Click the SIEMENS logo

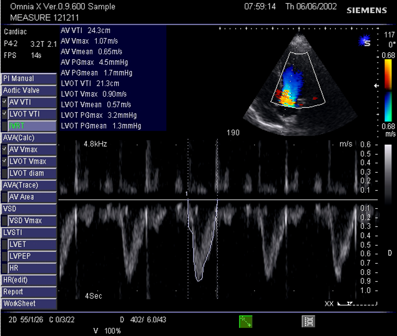[x=366, y=11]
